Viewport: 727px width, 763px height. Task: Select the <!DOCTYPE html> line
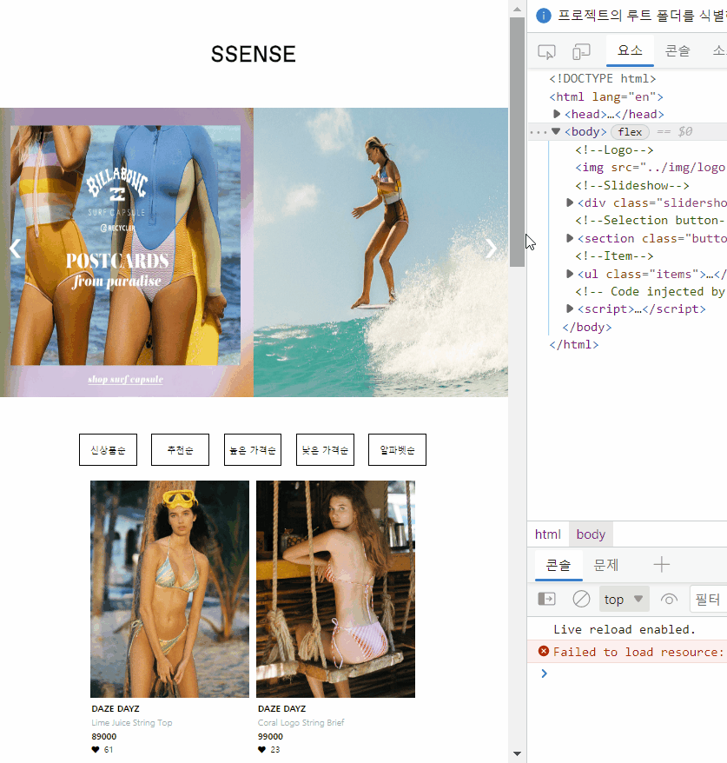pos(603,78)
